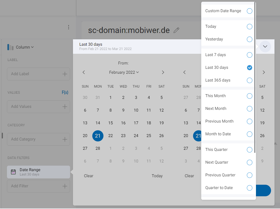
Task: Click the Add Filter field
Action: [x=39, y=186]
